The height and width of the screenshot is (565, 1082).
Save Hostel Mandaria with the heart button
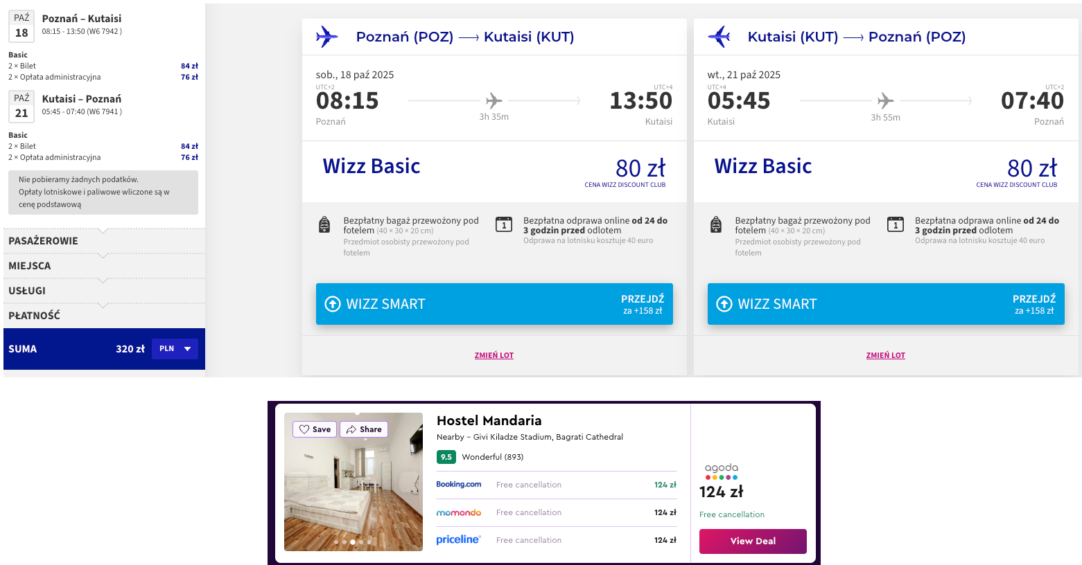pyautogui.click(x=315, y=429)
